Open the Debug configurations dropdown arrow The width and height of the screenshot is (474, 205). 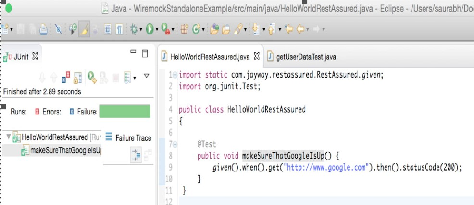[x=140, y=30]
